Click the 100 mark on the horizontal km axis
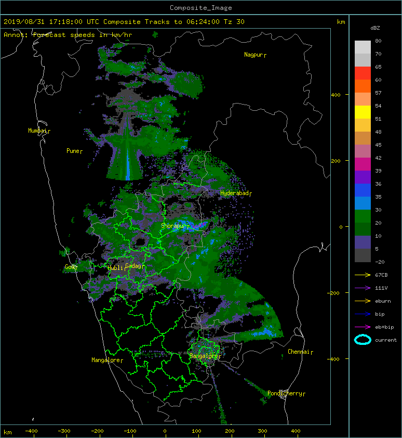Viewport: 402px width, 438px height. click(196, 431)
